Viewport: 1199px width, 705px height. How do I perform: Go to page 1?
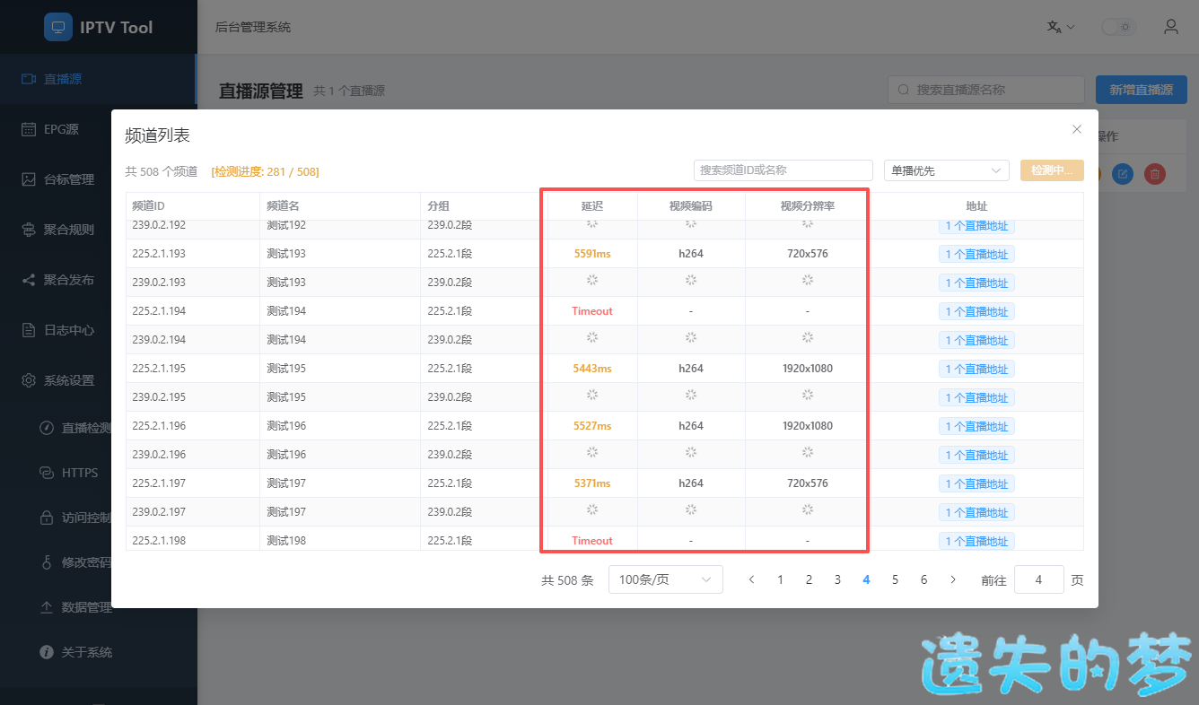[781, 579]
